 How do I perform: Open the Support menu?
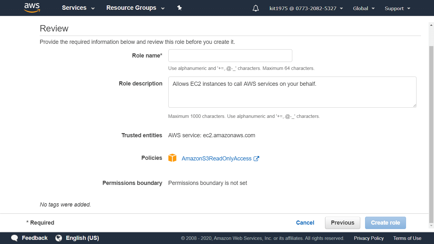(397, 9)
